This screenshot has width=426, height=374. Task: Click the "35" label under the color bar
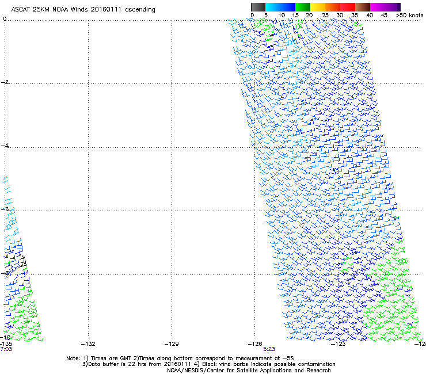coord(355,16)
